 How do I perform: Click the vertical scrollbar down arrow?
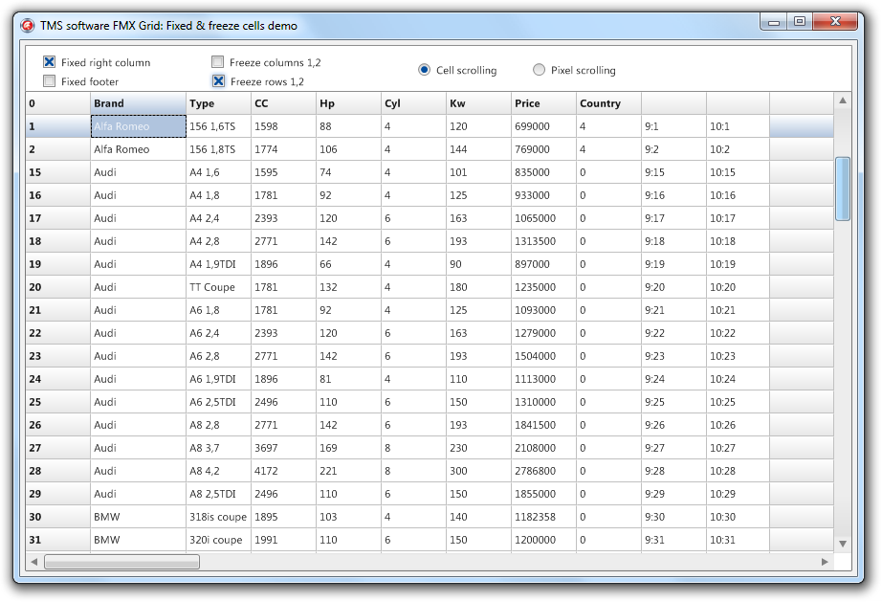coord(843,544)
